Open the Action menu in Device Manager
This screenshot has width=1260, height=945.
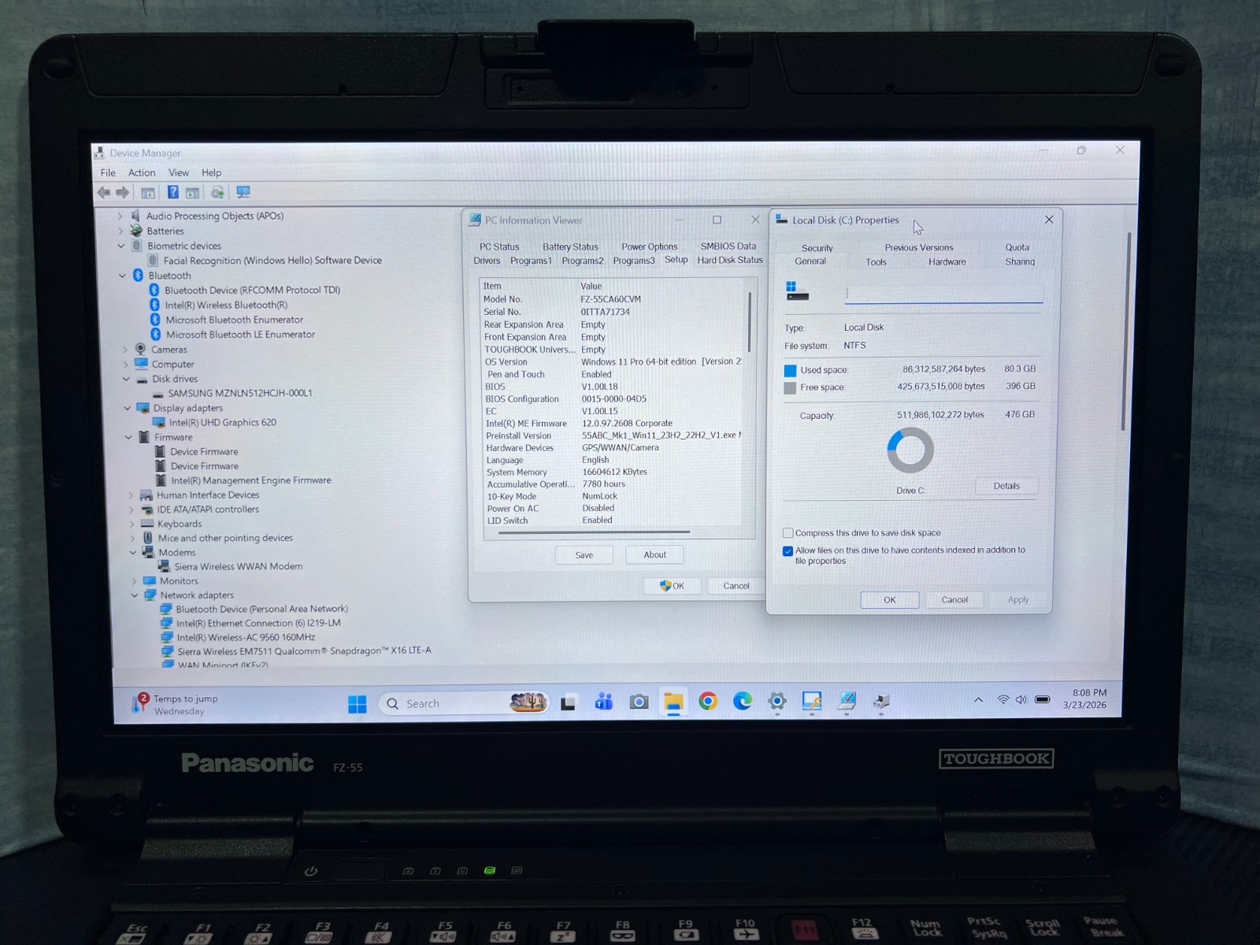tap(142, 172)
